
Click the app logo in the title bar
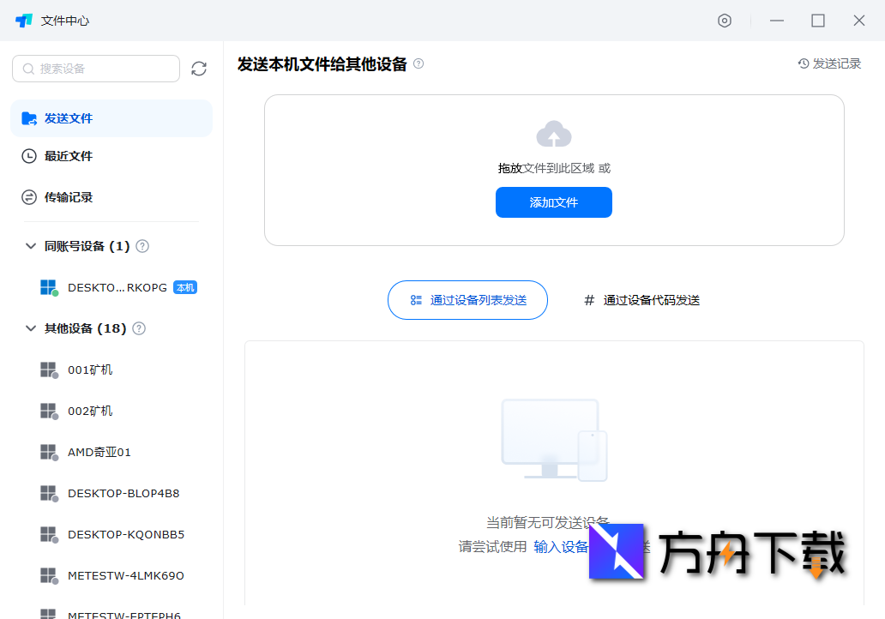(x=23, y=20)
